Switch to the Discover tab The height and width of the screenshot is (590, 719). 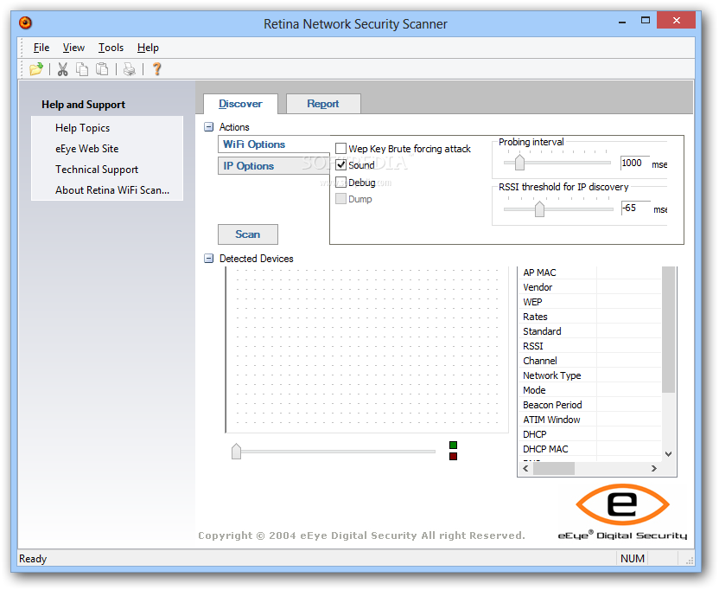click(x=240, y=104)
